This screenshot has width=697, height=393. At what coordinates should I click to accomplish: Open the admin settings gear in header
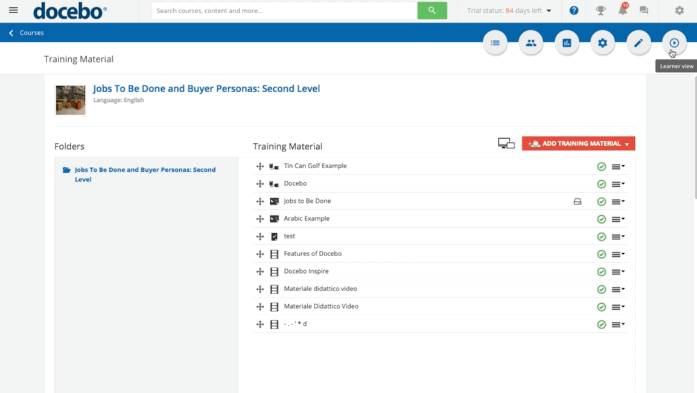pyautogui.click(x=679, y=10)
